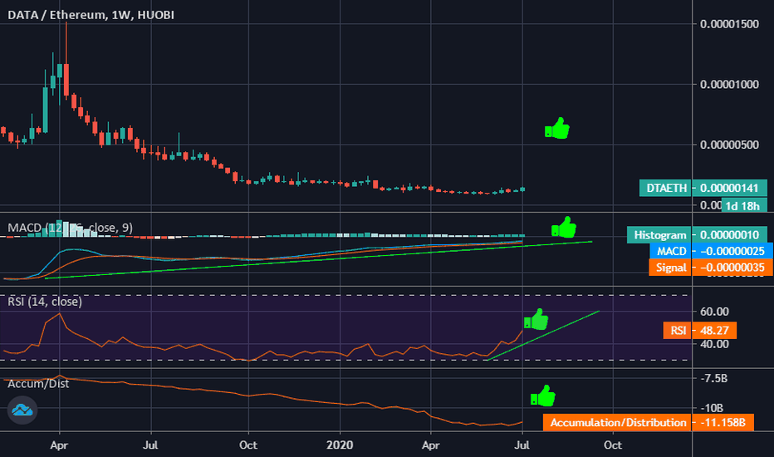
Task: Click the TradingView cloud logo icon
Action: [x=22, y=410]
